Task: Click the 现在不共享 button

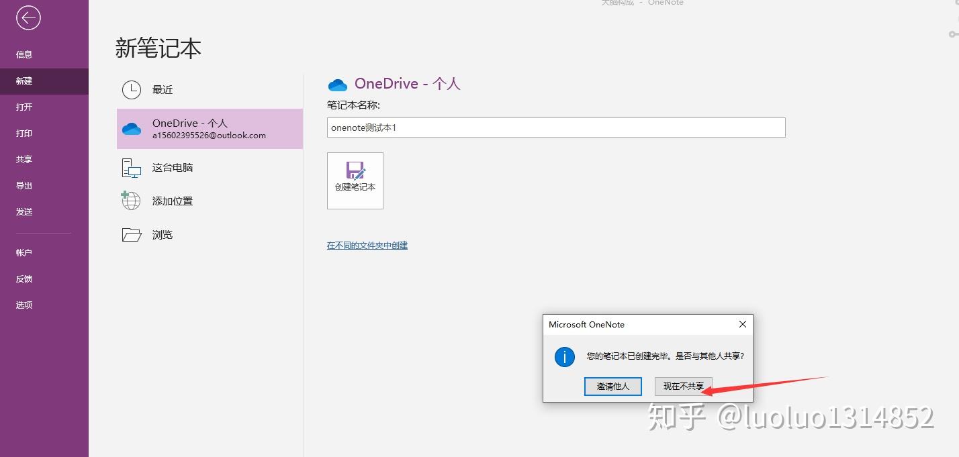Action: pos(684,387)
